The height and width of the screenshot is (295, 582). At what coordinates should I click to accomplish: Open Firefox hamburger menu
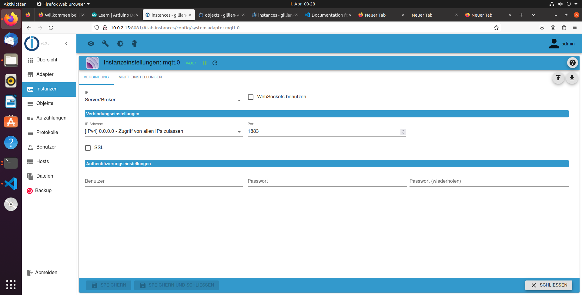(x=574, y=28)
